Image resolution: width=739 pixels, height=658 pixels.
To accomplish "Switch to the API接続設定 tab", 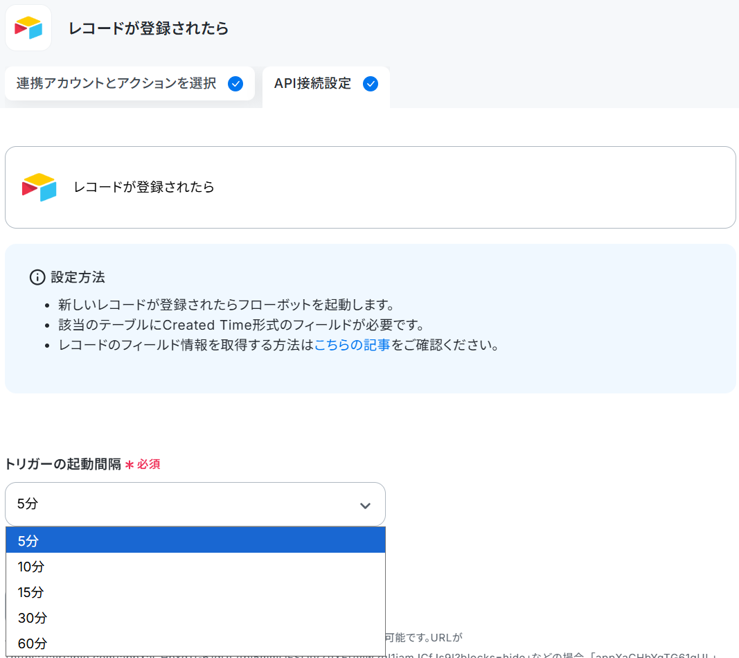I will point(326,87).
